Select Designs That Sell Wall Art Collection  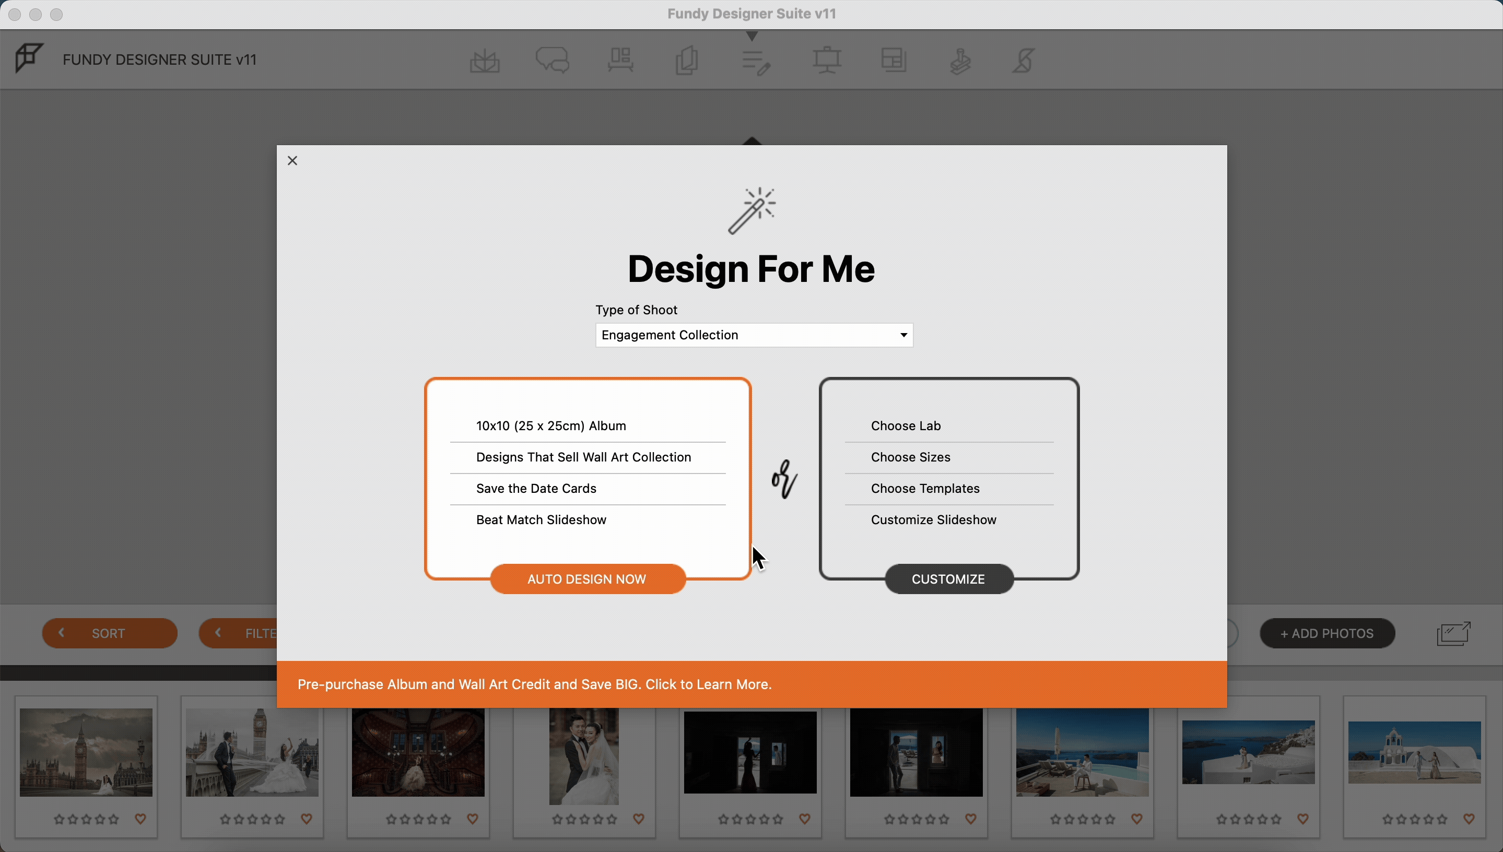click(x=588, y=458)
